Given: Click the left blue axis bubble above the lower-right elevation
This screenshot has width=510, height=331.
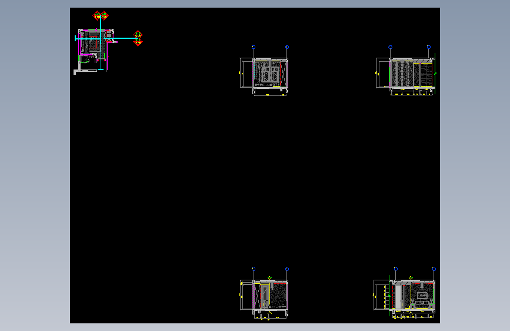Looking at the screenshot, I should [x=396, y=269].
